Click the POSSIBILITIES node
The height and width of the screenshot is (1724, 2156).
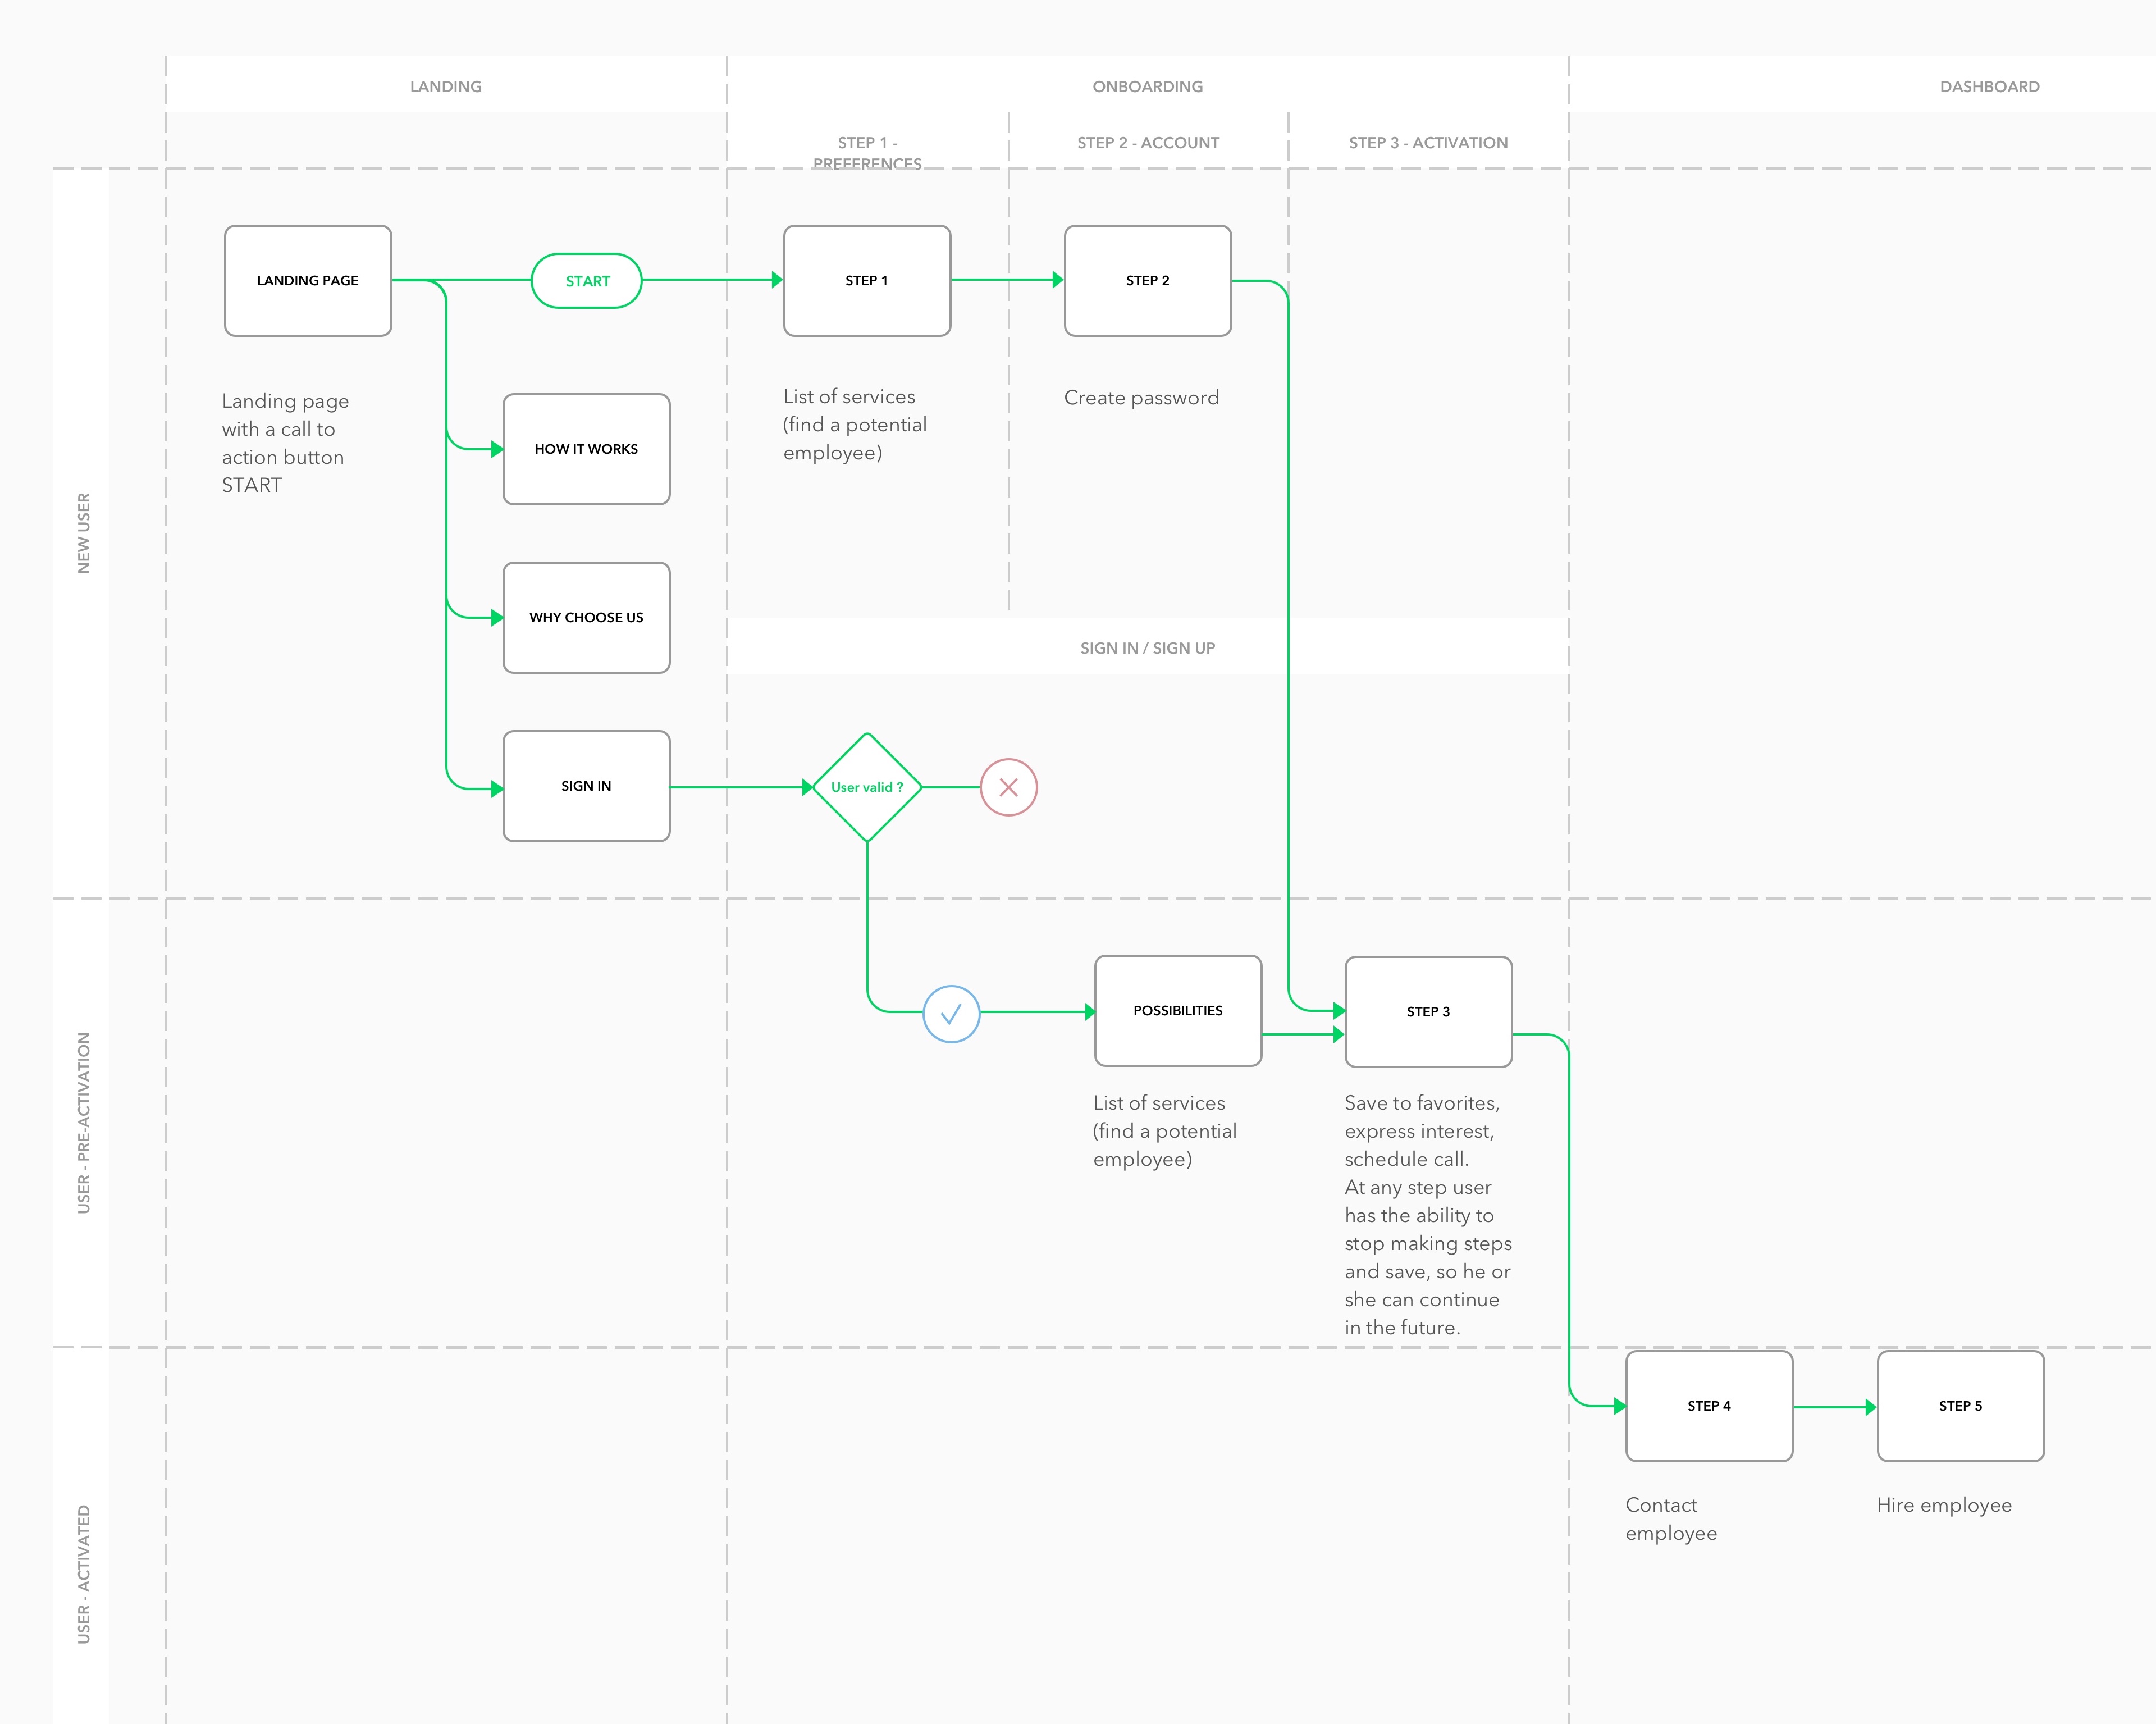click(1177, 1011)
